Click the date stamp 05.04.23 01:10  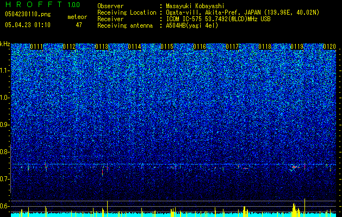pyautogui.click(x=28, y=25)
